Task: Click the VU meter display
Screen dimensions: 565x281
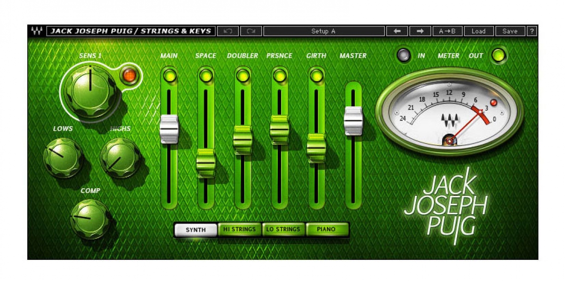Action: pos(449,111)
